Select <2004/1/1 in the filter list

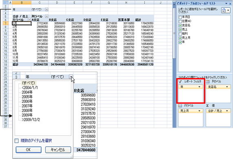point(30,88)
